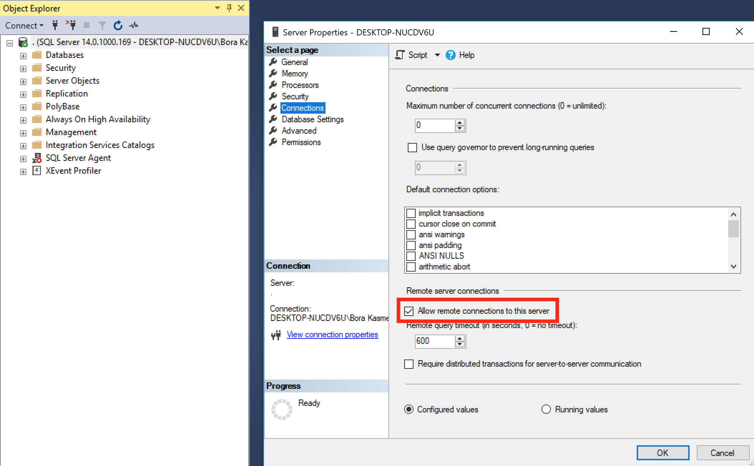The image size is (754, 466).
Task: Click the OK button
Action: pos(662,452)
